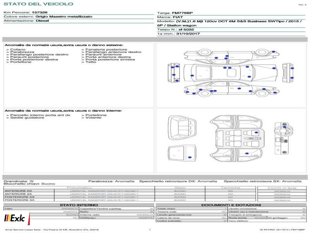Click the 'ANTERIORE SX' tyre row label
310x233 pixels.
tap(18, 194)
